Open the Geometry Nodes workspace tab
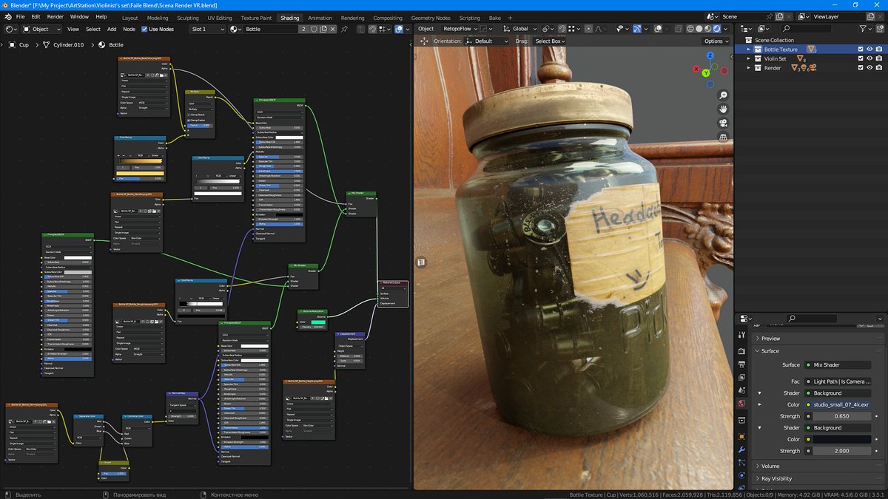The image size is (888, 499). click(x=430, y=18)
